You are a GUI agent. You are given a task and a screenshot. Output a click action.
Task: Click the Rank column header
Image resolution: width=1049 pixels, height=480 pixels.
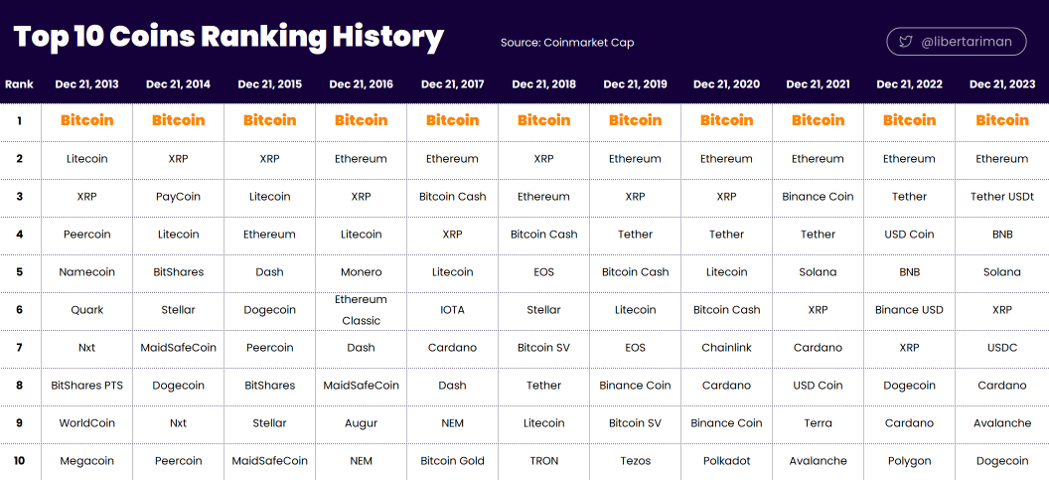point(20,84)
